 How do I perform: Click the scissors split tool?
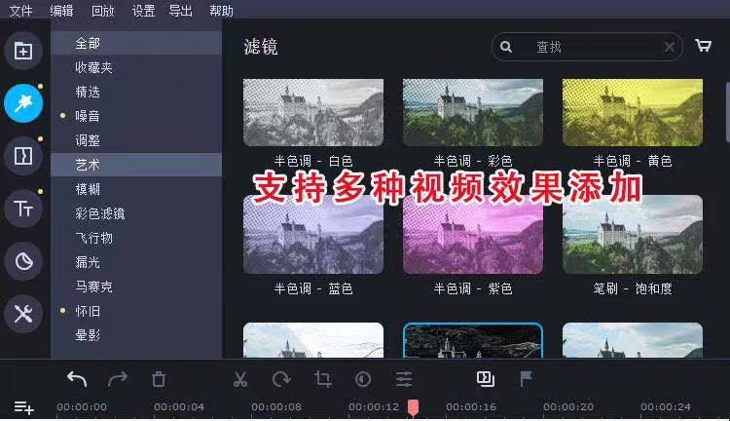click(x=240, y=379)
